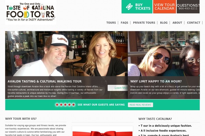Open Avalon Tasting & Cultural Walking Tour heading
The image size is (205, 136).
(x=44, y=81)
